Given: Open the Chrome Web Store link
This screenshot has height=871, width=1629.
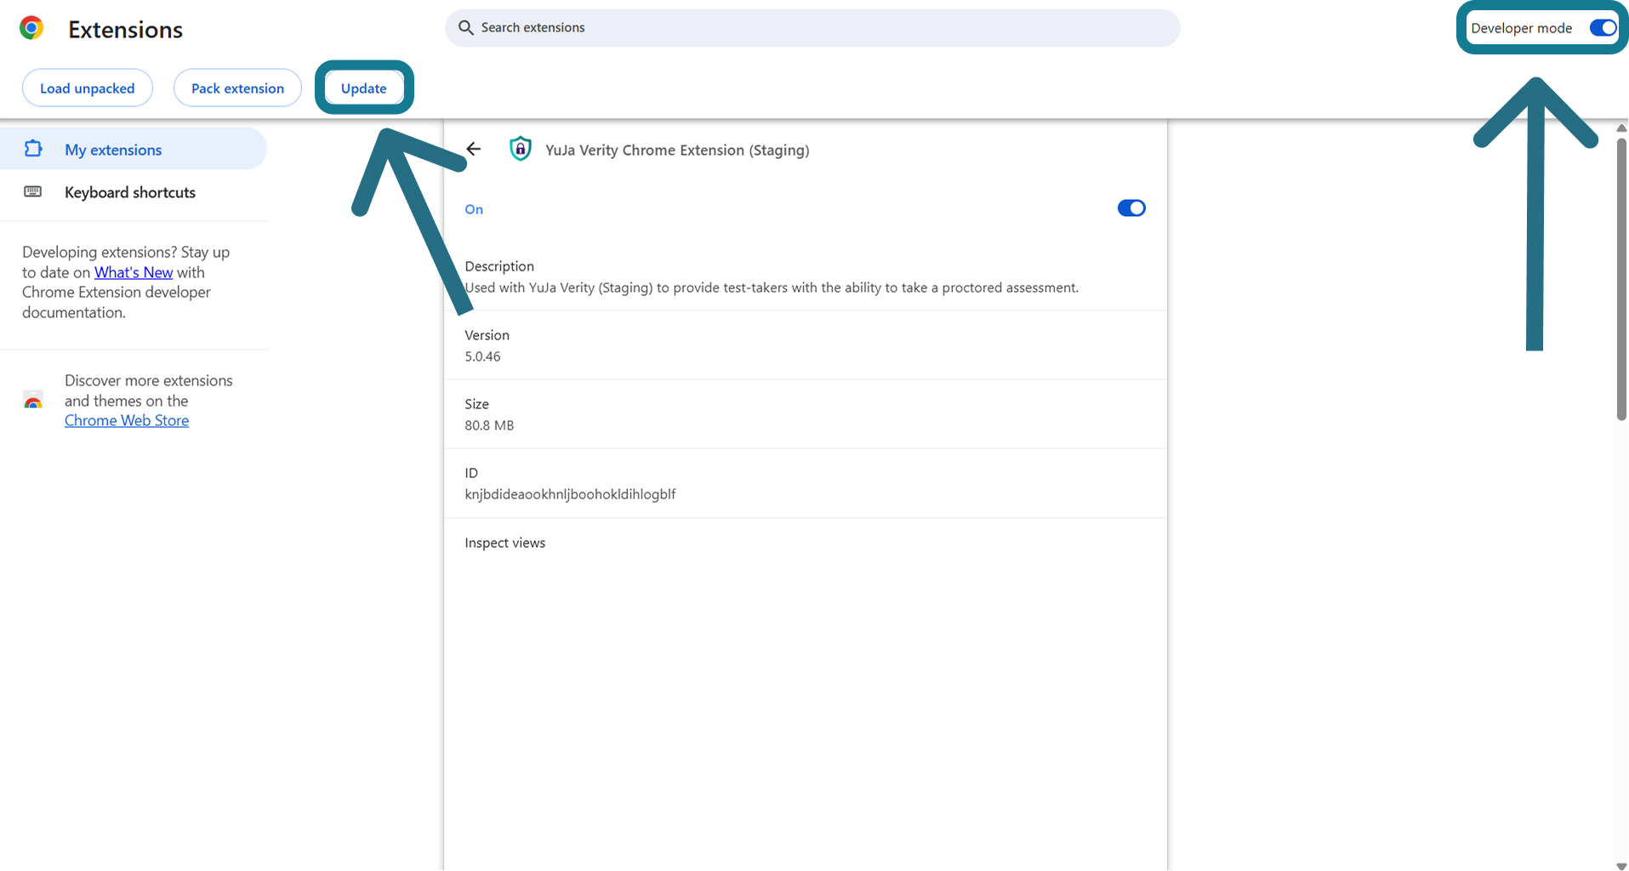Looking at the screenshot, I should pyautogui.click(x=127, y=420).
